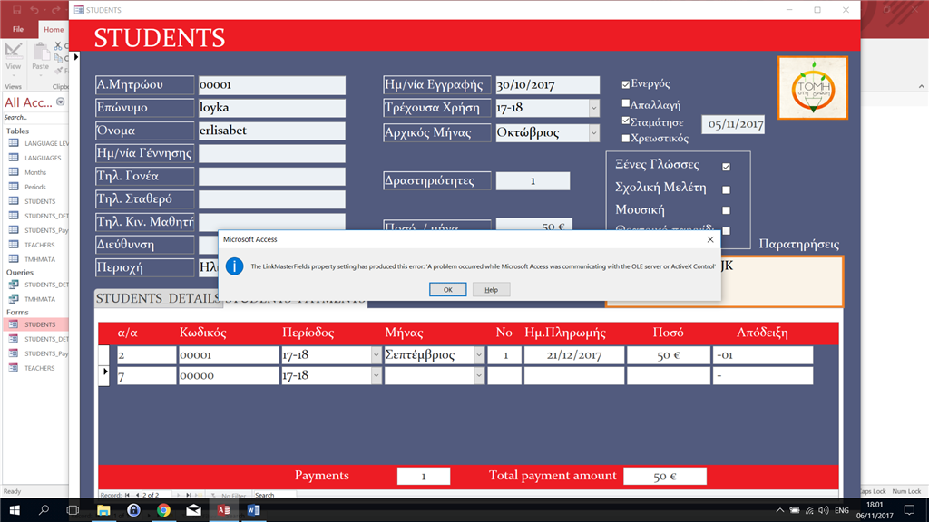Click the record selector of row 7

click(x=104, y=376)
